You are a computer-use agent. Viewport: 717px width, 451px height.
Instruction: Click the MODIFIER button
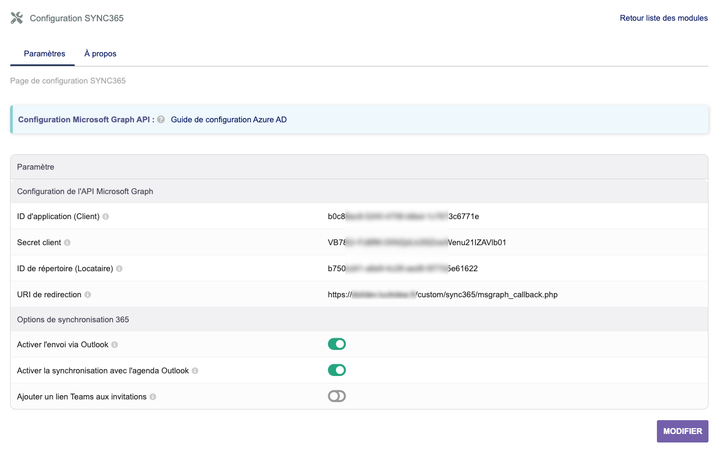tap(682, 431)
